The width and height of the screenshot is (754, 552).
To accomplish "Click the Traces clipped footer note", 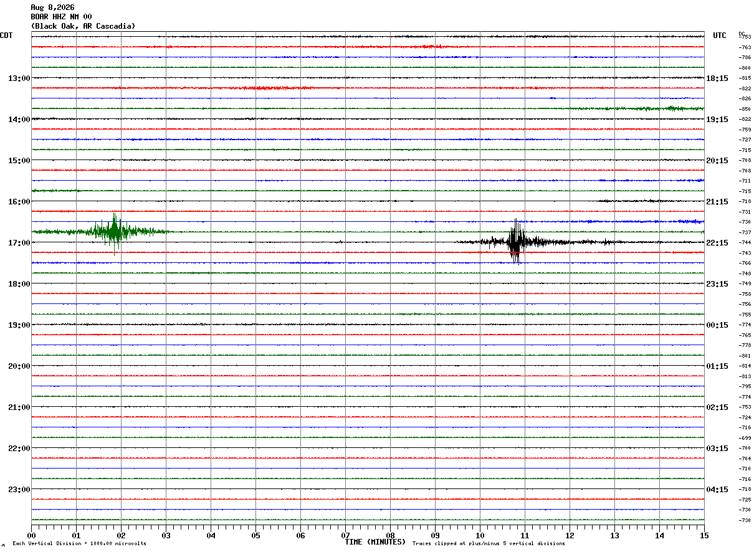I will pyautogui.click(x=489, y=543).
